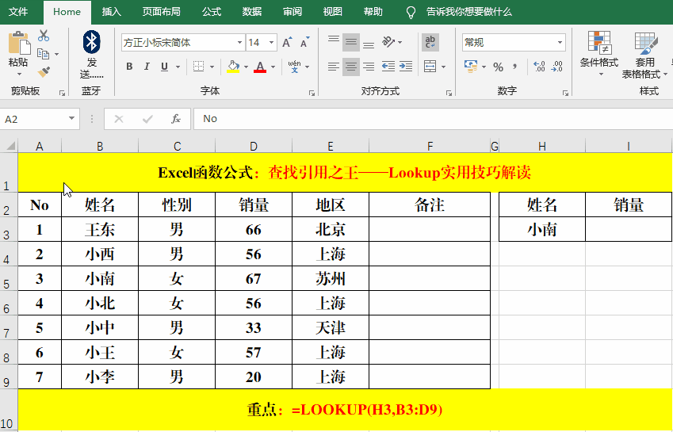Screen dimensions: 673x432
Task: Toggle Italic formatting
Action: coord(147,67)
